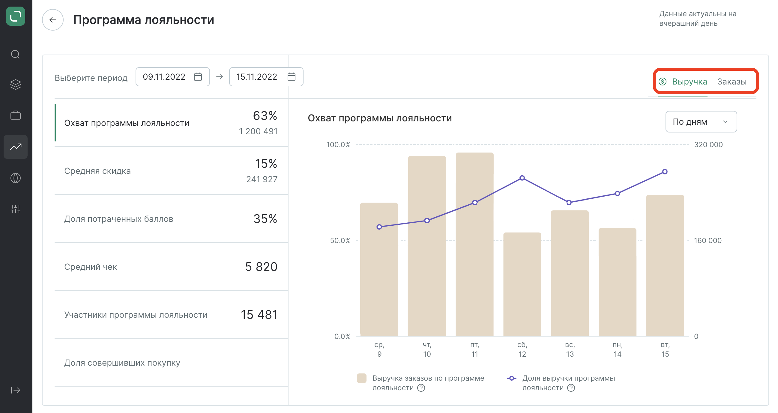
Task: Click the 63% coverage value
Action: [265, 116]
